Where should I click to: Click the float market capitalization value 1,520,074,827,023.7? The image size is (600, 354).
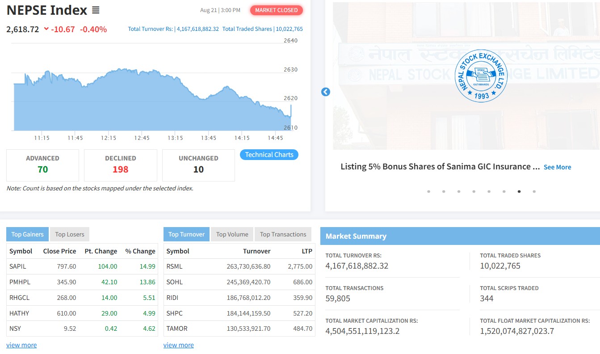(x=517, y=331)
